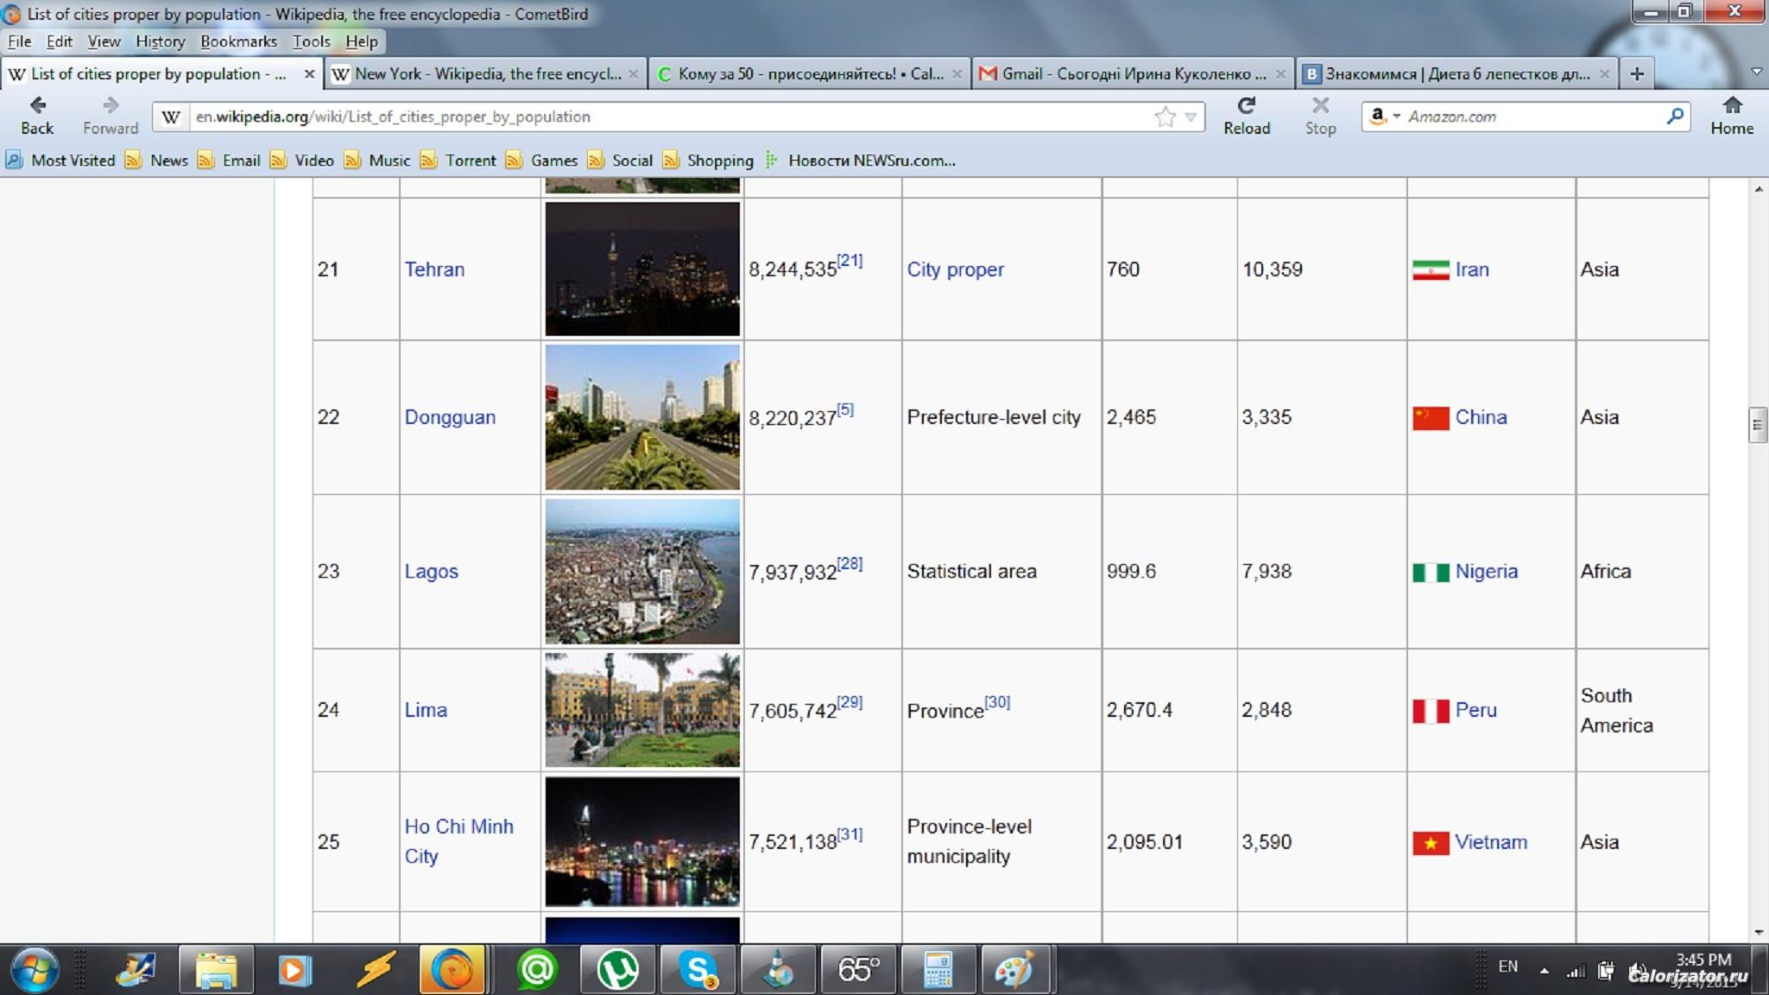Image resolution: width=1769 pixels, height=995 pixels.
Task: Open the Vietnam country link
Action: point(1491,841)
